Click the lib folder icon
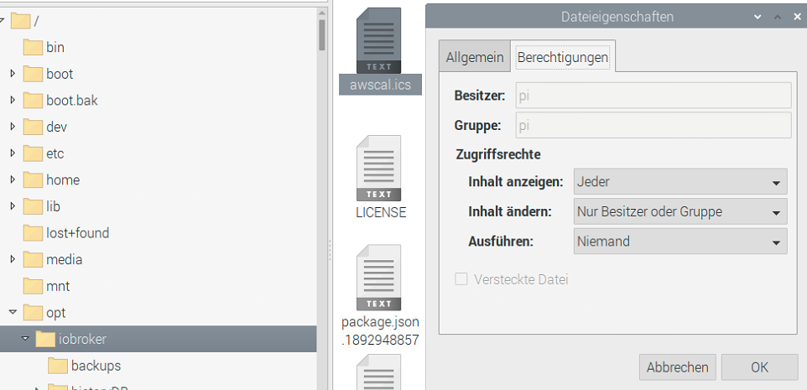This screenshot has height=390, width=807. coord(33,206)
